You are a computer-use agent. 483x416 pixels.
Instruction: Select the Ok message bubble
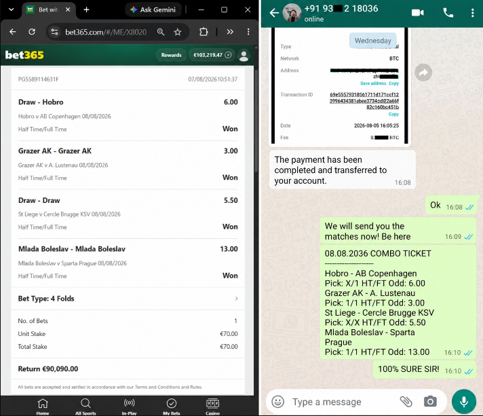451,205
